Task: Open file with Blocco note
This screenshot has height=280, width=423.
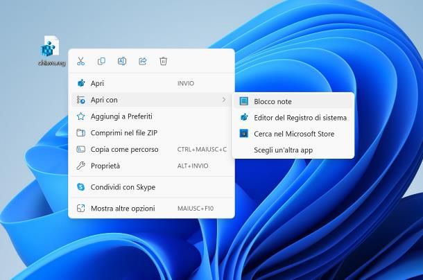Action: point(293,101)
